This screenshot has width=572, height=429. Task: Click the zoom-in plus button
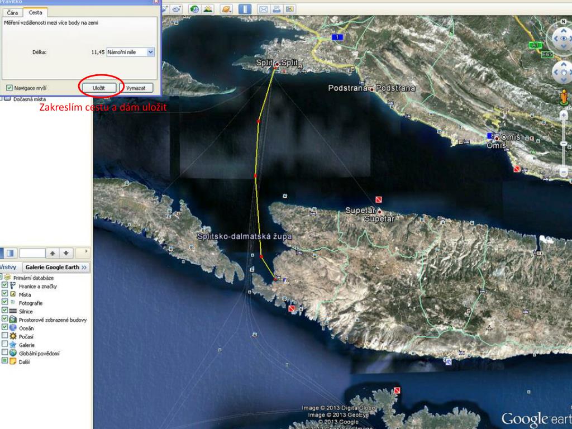(564, 116)
